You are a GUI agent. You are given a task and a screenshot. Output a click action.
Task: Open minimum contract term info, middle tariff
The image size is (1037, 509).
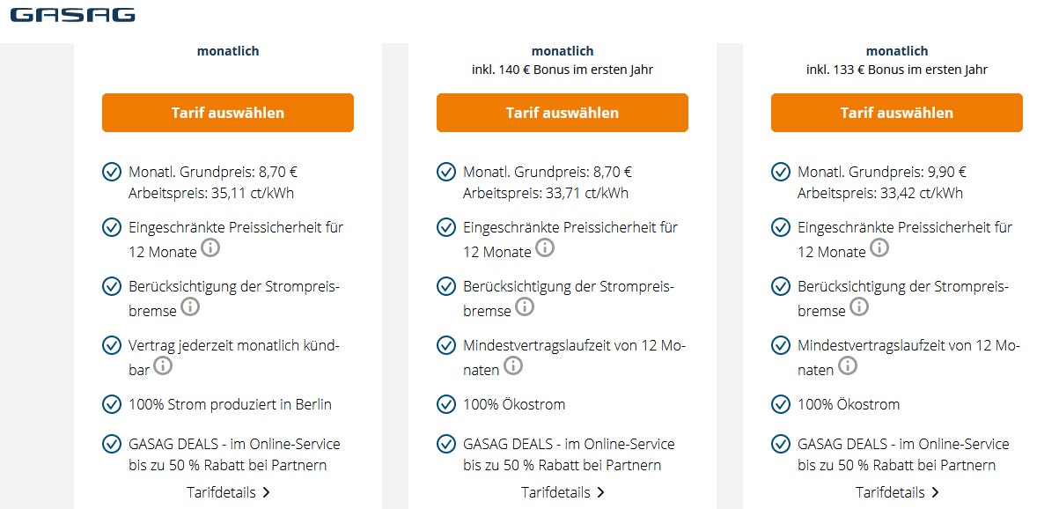click(513, 365)
